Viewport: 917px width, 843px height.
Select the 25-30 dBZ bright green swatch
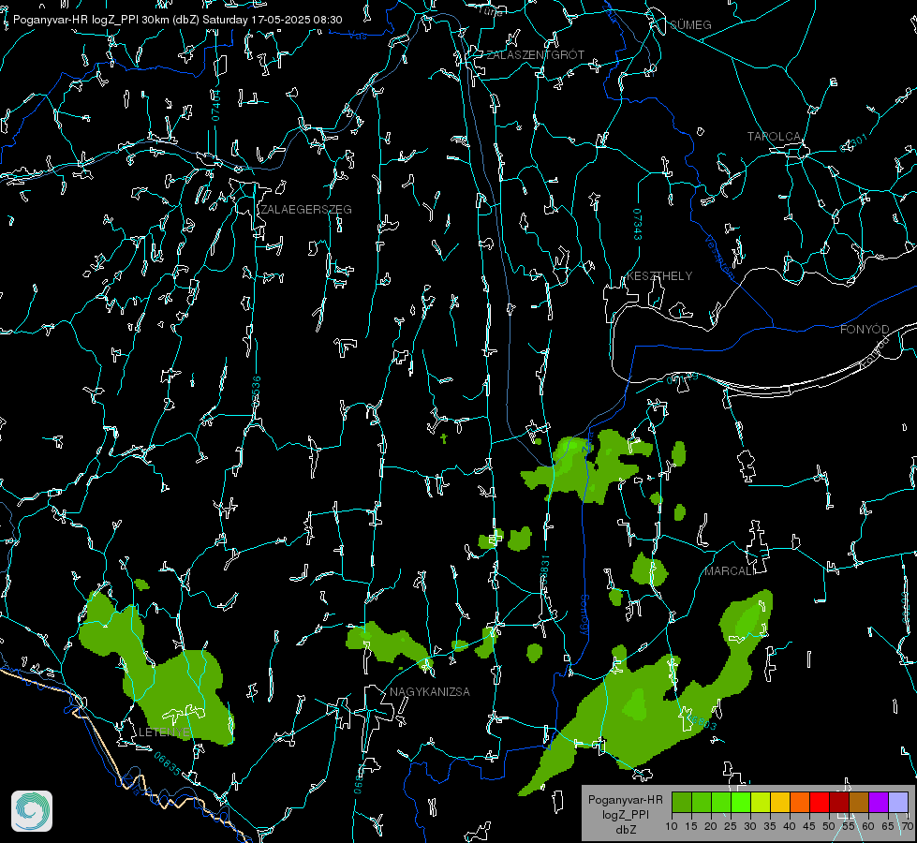click(x=741, y=803)
